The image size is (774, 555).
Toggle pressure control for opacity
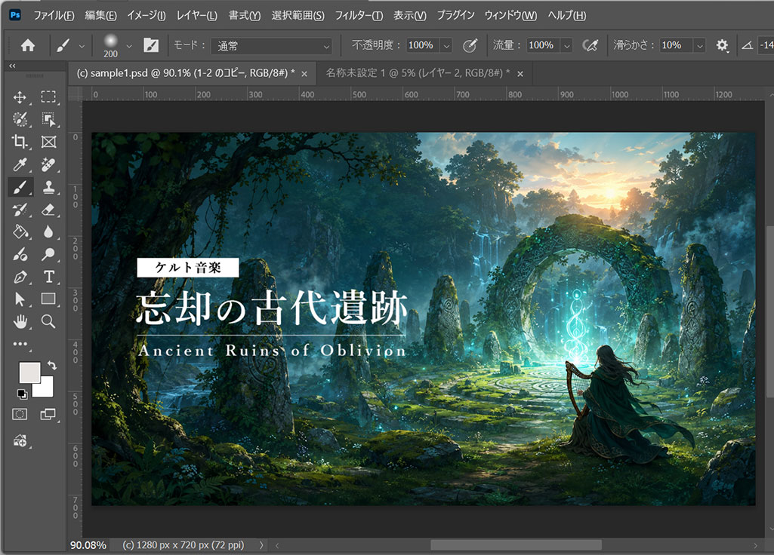pyautogui.click(x=470, y=45)
